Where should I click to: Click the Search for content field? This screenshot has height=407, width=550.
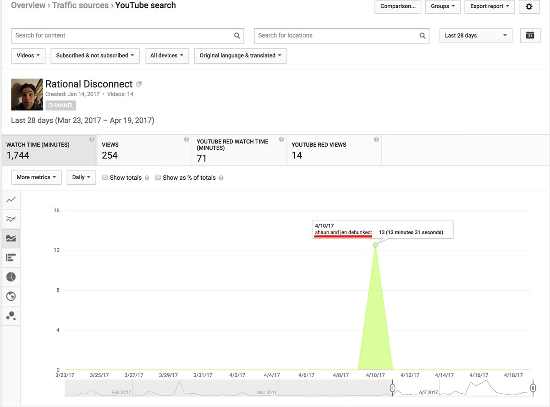click(x=127, y=35)
